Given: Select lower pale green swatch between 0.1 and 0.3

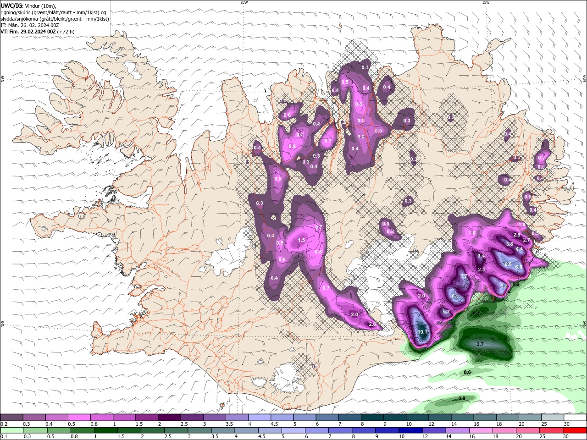Looking at the screenshot, I should coord(12,430).
